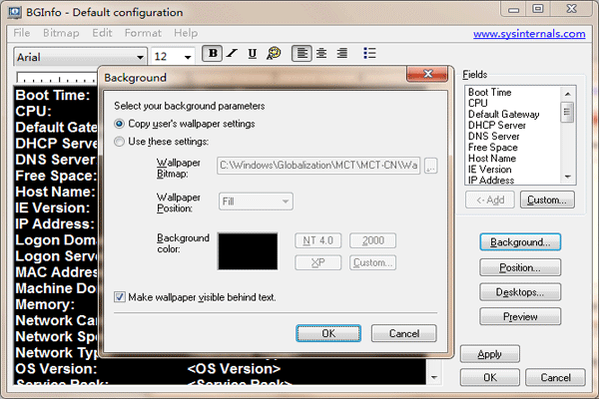Open the text color picker icon

tap(273, 54)
